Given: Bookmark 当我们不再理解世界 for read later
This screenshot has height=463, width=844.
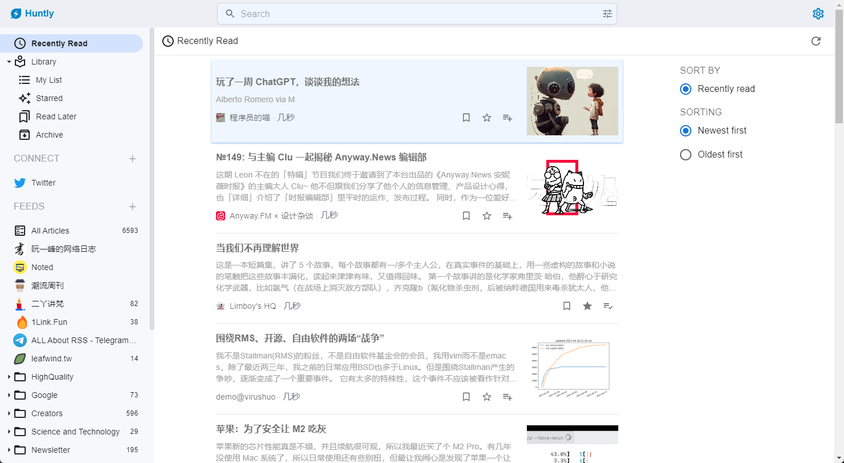Looking at the screenshot, I should point(567,306).
